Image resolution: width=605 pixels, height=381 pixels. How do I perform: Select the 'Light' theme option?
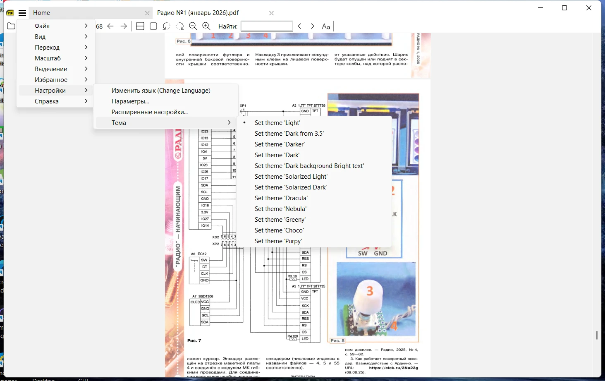277,123
